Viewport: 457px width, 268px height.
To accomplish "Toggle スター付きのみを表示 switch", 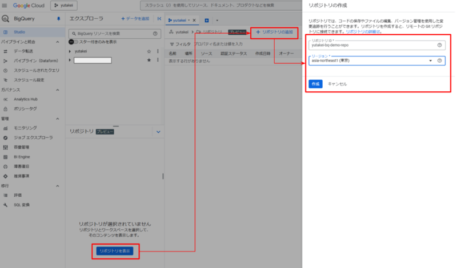I will [73, 42].
